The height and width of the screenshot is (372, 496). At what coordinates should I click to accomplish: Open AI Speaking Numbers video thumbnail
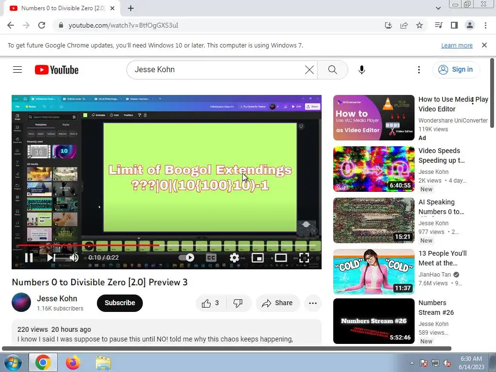coord(373,220)
